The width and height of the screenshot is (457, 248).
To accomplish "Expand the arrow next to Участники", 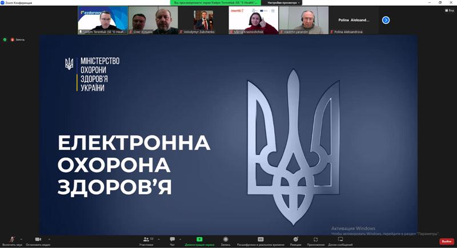I will point(159,239).
